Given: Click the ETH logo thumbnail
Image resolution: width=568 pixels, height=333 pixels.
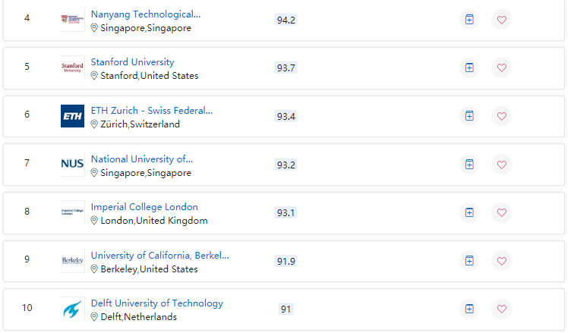Looking at the screenshot, I should [72, 116].
